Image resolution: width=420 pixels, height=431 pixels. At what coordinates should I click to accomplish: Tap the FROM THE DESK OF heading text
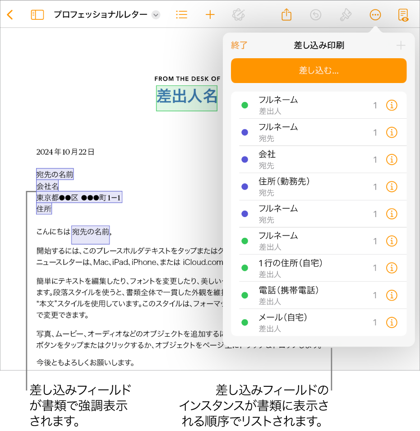[187, 79]
